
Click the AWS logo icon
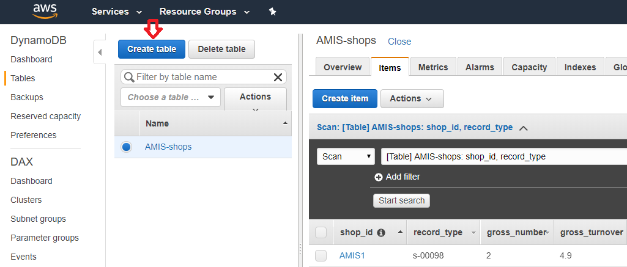click(45, 12)
